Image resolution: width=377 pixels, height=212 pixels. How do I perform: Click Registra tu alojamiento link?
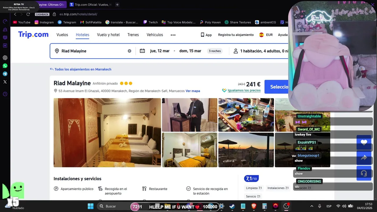pyautogui.click(x=236, y=35)
